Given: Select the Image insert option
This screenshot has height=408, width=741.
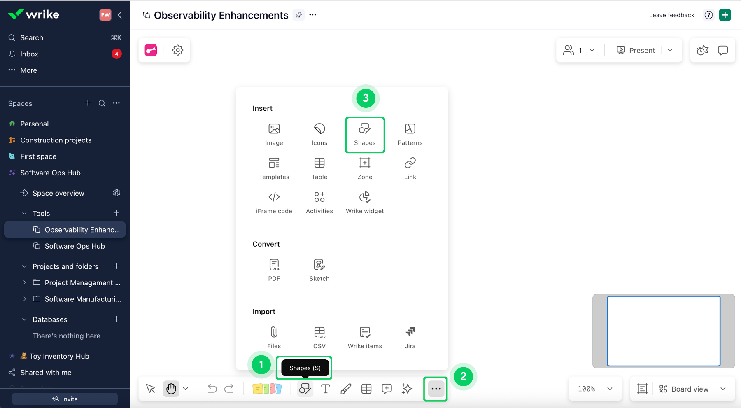Looking at the screenshot, I should (x=274, y=134).
